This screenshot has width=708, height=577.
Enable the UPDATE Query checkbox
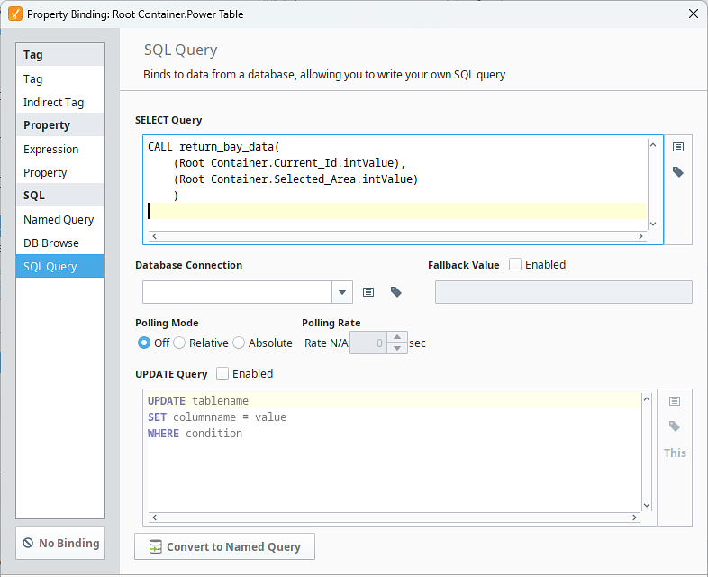222,373
